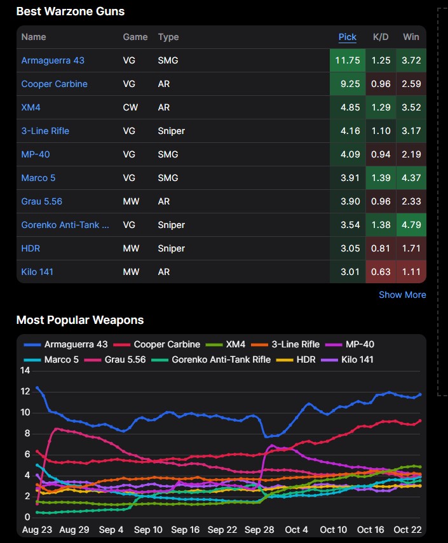Open the Gorenko Anti-Tank weapon link

[65, 225]
